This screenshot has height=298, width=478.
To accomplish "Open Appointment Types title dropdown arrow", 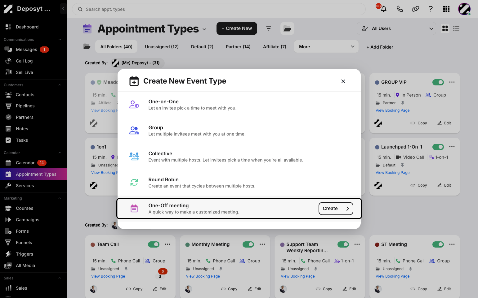I will point(204,29).
